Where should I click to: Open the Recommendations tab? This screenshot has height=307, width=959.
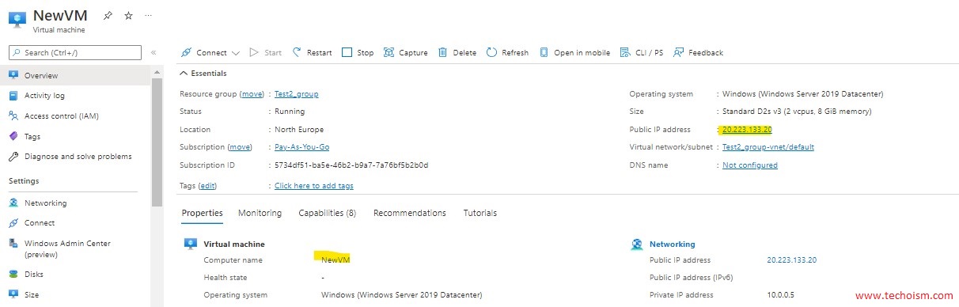click(410, 213)
